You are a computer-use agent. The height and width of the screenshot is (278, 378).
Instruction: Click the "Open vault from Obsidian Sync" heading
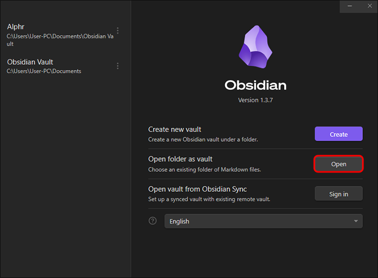coord(197,189)
